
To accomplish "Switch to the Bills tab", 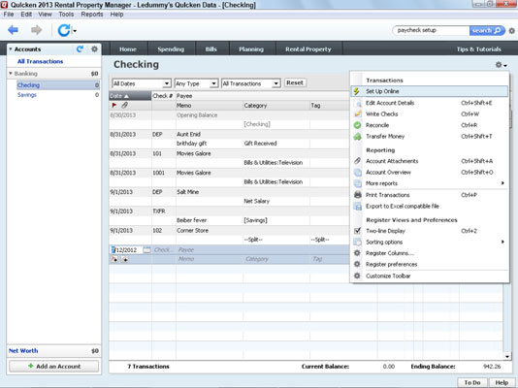I will (x=211, y=48).
